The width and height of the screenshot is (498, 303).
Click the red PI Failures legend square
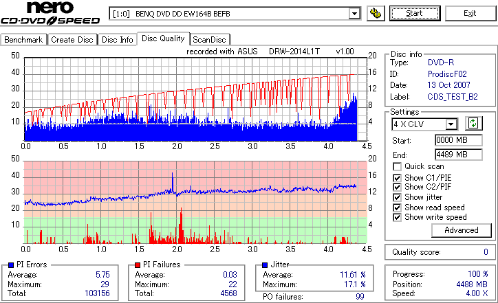[138, 265]
